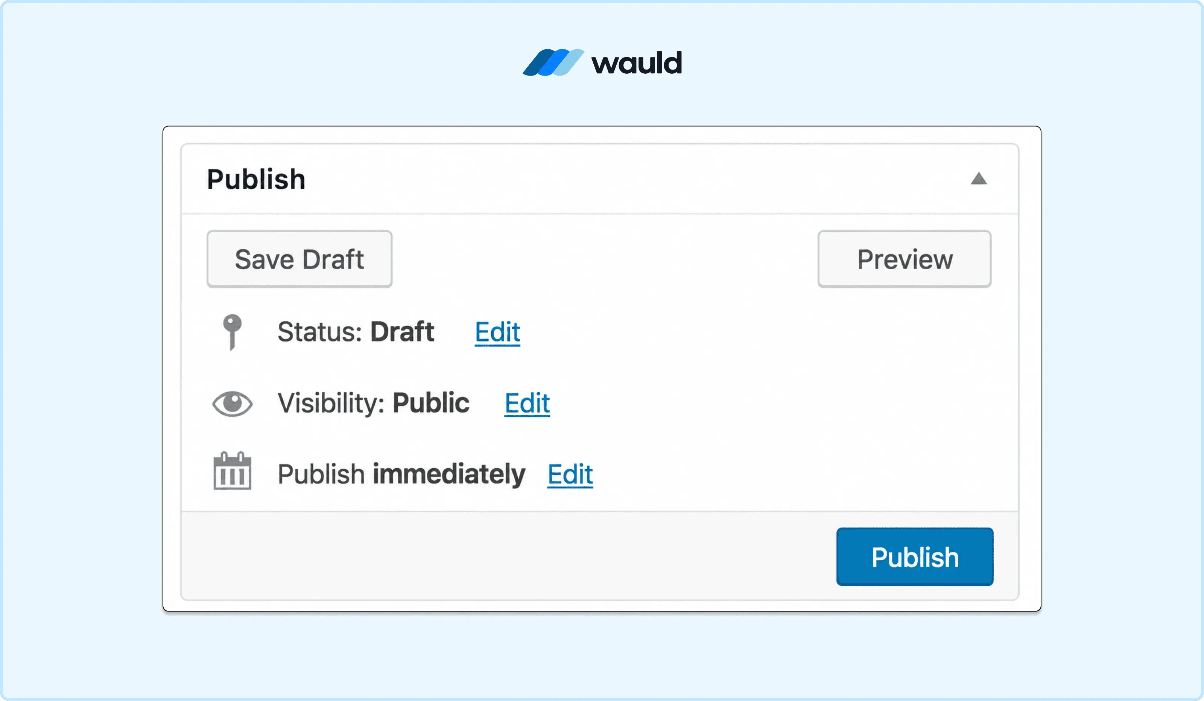Image resolution: width=1204 pixels, height=701 pixels.
Task: Click the status pin icon
Action: tap(232, 332)
